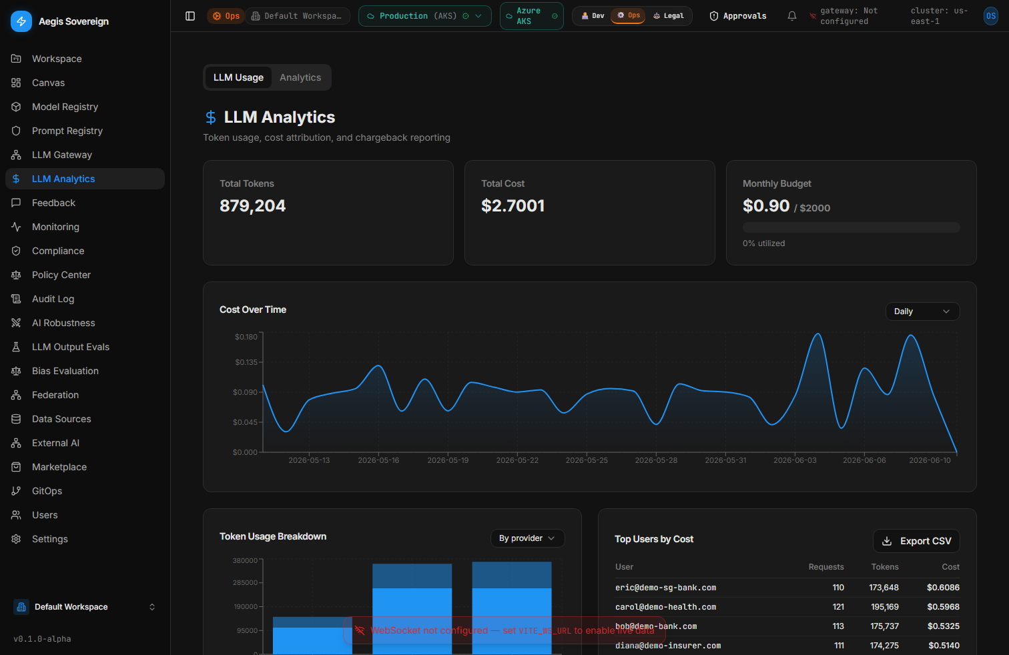This screenshot has height=655, width=1009.
Task: Open the External AI icon
Action: click(16, 443)
